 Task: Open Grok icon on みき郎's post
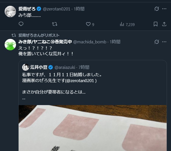click(x=157, y=42)
